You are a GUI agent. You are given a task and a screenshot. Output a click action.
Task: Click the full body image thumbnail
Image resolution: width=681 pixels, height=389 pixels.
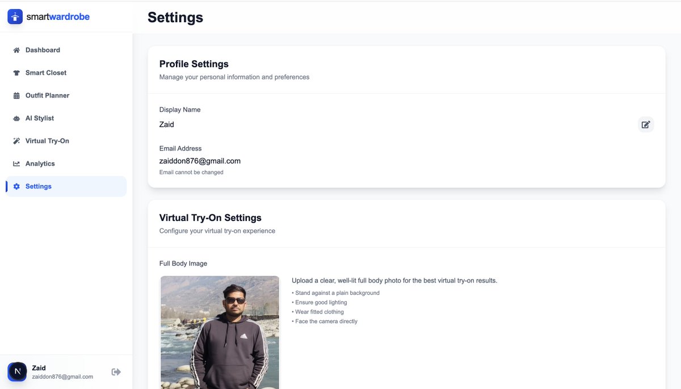pyautogui.click(x=220, y=332)
